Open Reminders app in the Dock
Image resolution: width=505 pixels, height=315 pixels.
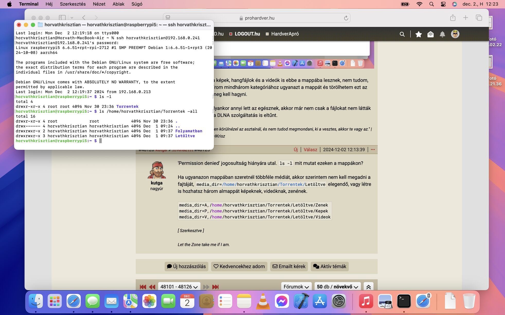[225, 301]
